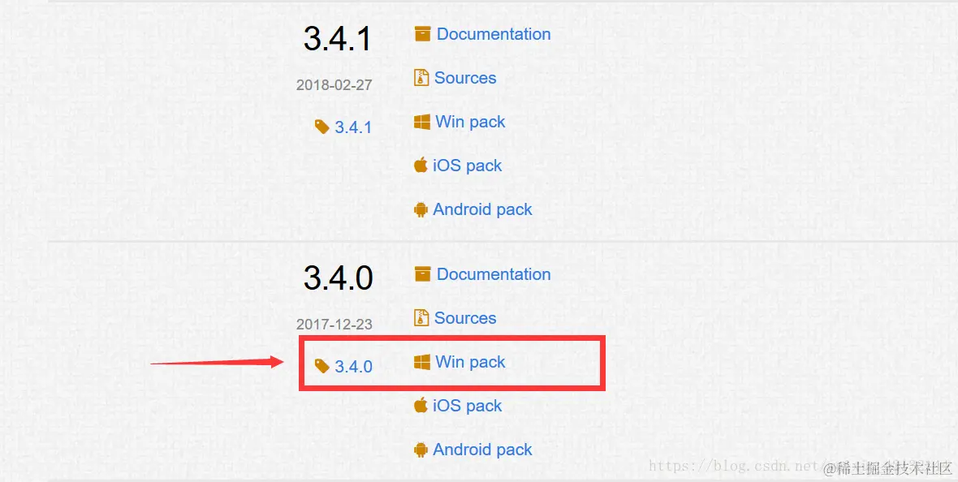This screenshot has width=958, height=482.
Task: Click the Documentation box icon for 3.4.1
Action: [x=422, y=34]
